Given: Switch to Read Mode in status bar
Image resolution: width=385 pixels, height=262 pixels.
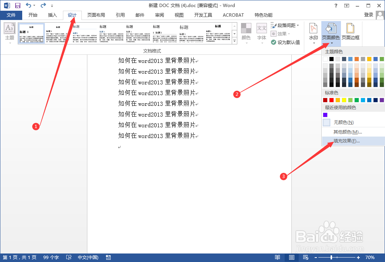Looking at the screenshot, I should 277,257.
